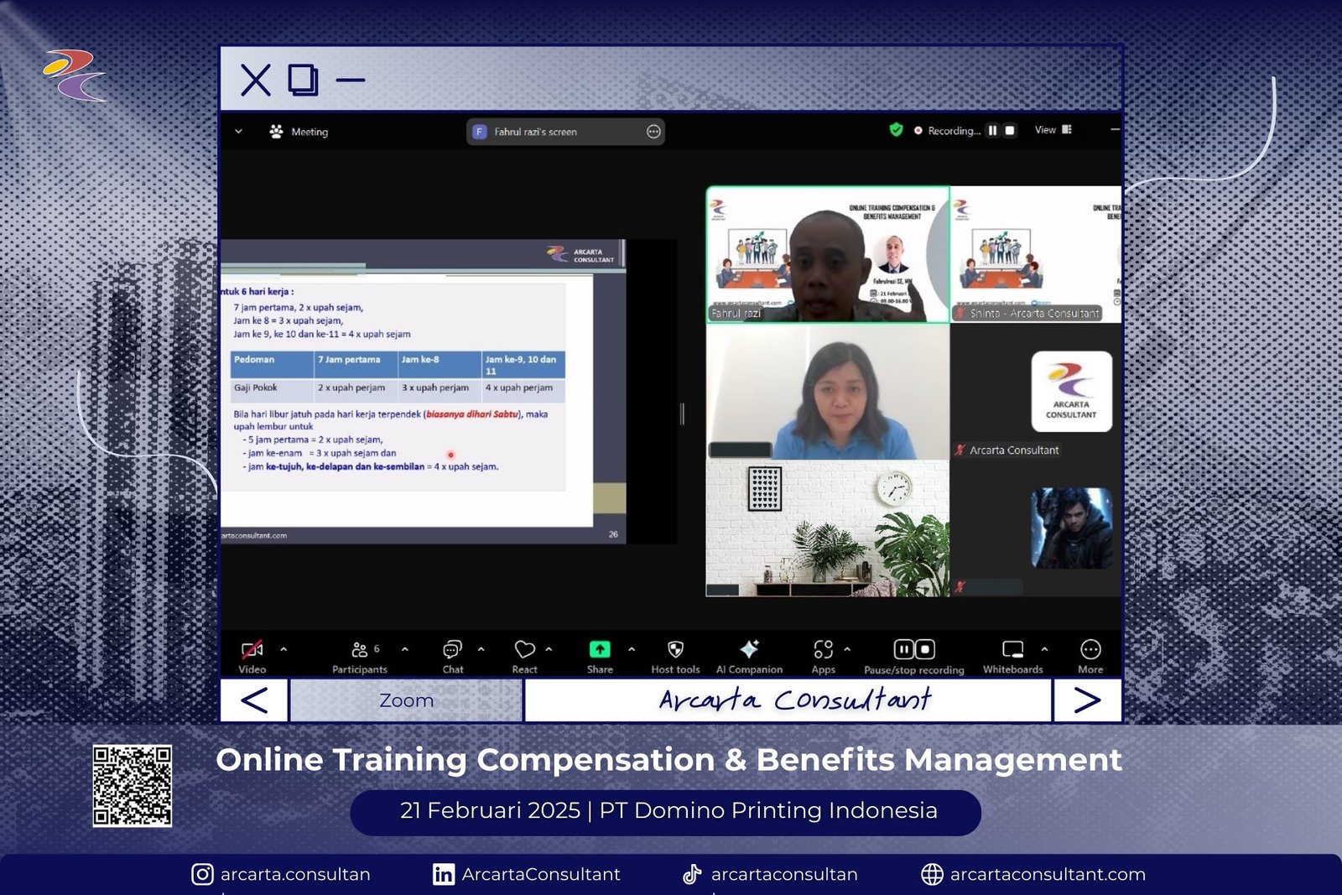Open the Meeting info menu

(299, 132)
